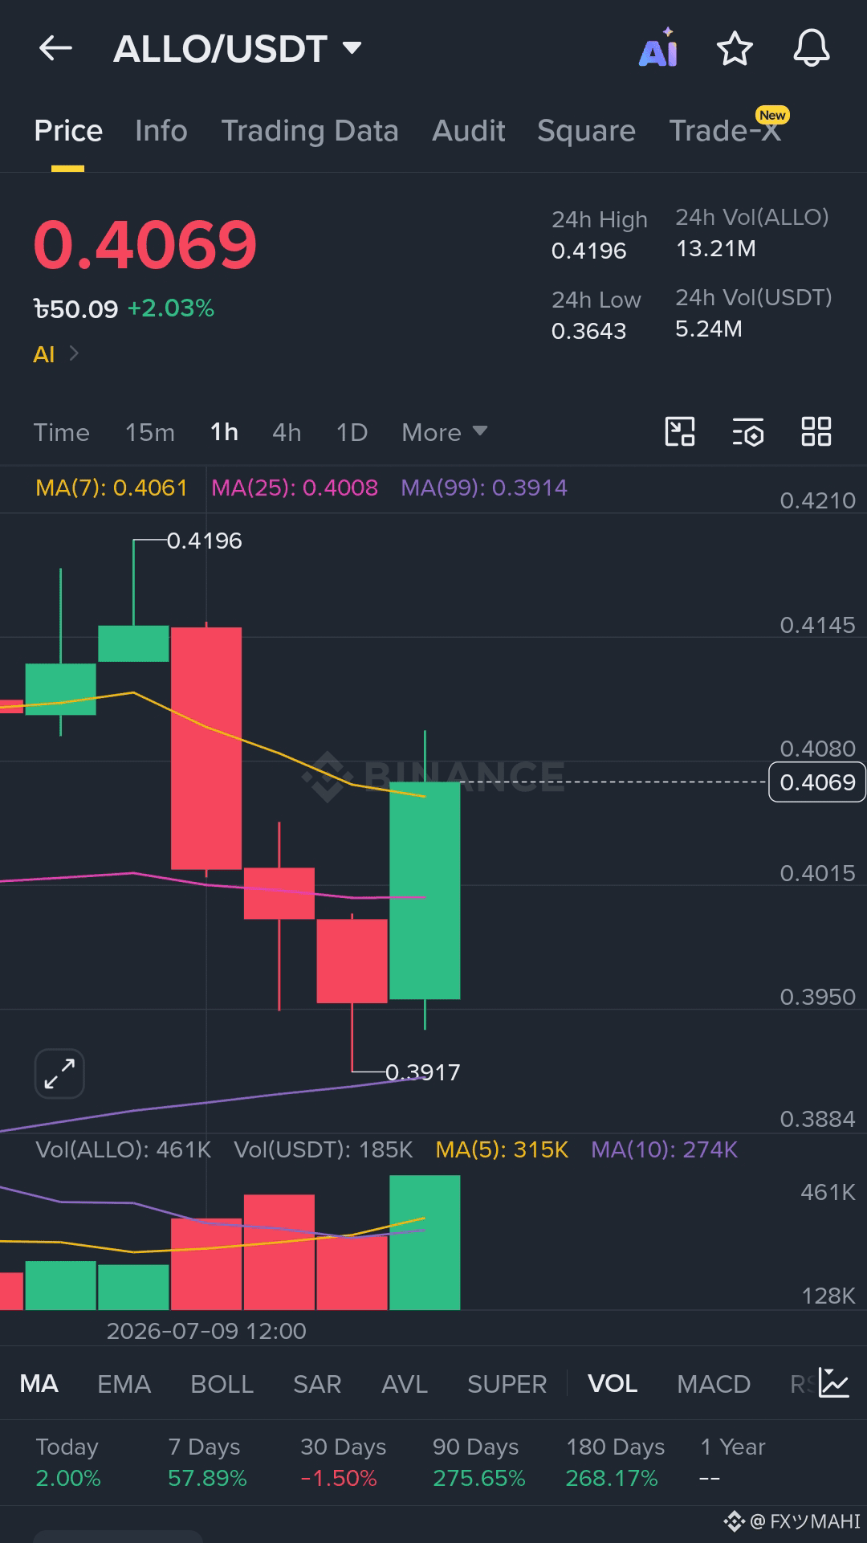Select the VOL sub-indicator
Viewport: 867px width, 1543px height.
[x=613, y=1384]
